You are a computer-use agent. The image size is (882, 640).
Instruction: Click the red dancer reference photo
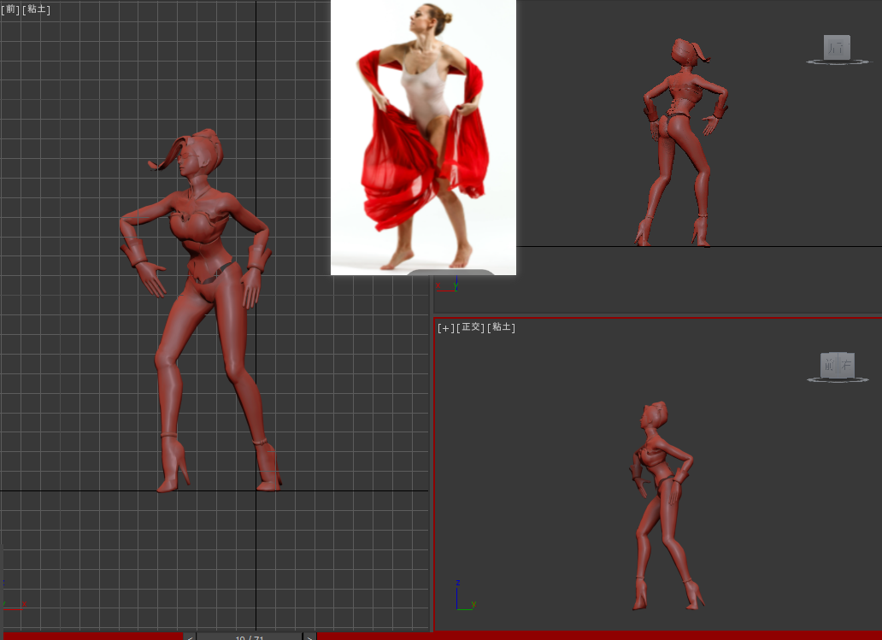[424, 137]
